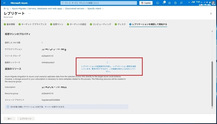Click the 仮想マシンのプロパティ heading

(18, 34)
